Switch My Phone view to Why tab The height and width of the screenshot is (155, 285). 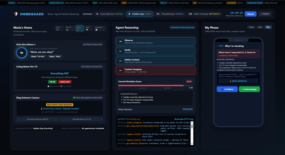tap(268, 27)
